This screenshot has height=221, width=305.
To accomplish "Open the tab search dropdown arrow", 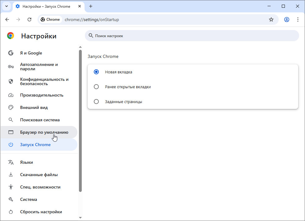I will point(6,6).
